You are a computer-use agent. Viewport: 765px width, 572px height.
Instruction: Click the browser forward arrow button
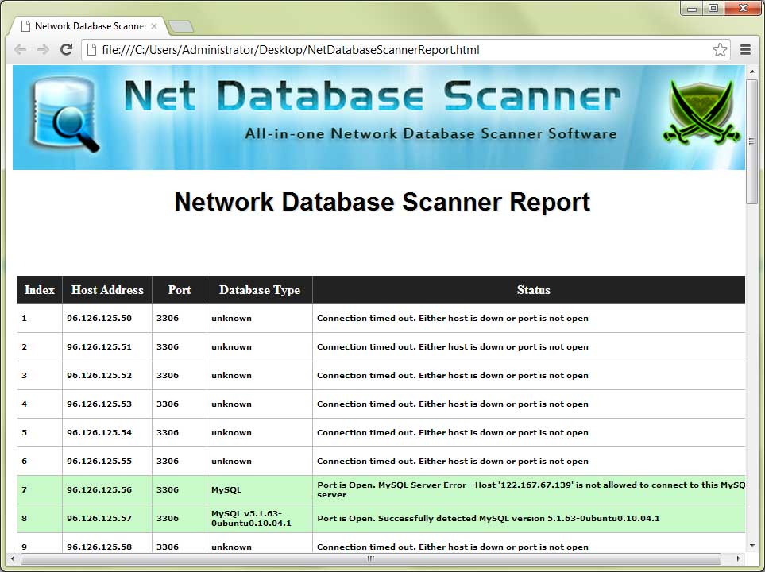tap(43, 50)
